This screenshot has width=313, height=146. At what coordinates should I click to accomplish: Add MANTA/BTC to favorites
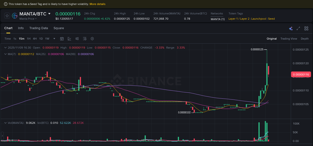pos(7,15)
